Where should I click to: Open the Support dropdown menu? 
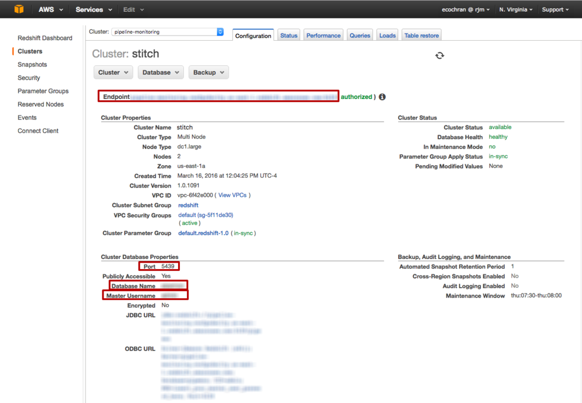555,10
